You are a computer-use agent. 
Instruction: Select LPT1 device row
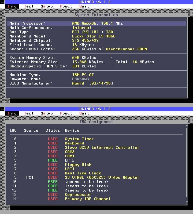[x=96, y=169]
